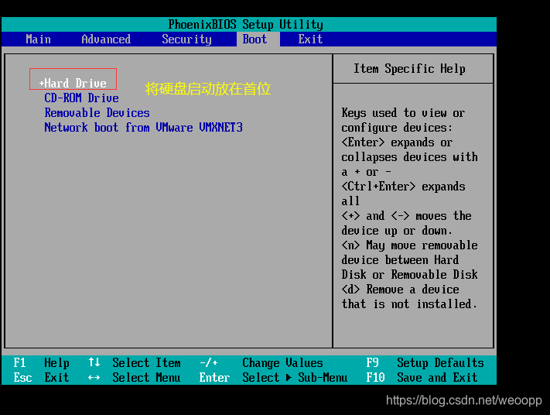Click the PhoenixBIOS Setup Utility title

pos(245,24)
